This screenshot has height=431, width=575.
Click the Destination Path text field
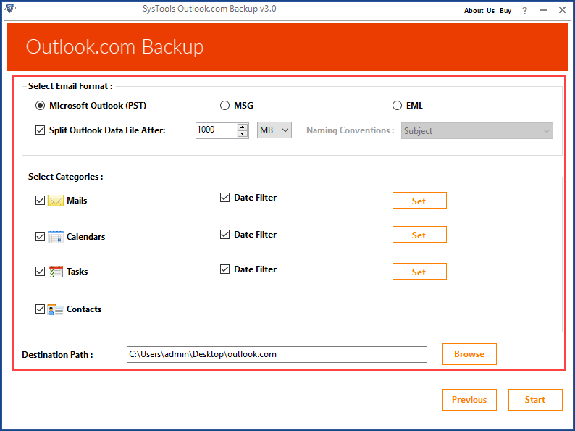click(277, 354)
